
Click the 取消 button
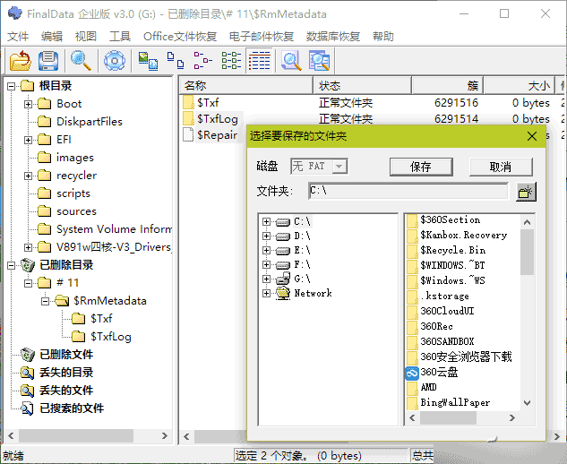click(x=501, y=167)
